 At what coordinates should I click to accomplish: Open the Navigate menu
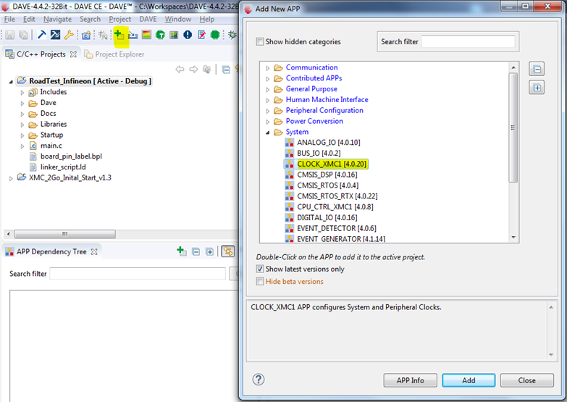pos(57,19)
